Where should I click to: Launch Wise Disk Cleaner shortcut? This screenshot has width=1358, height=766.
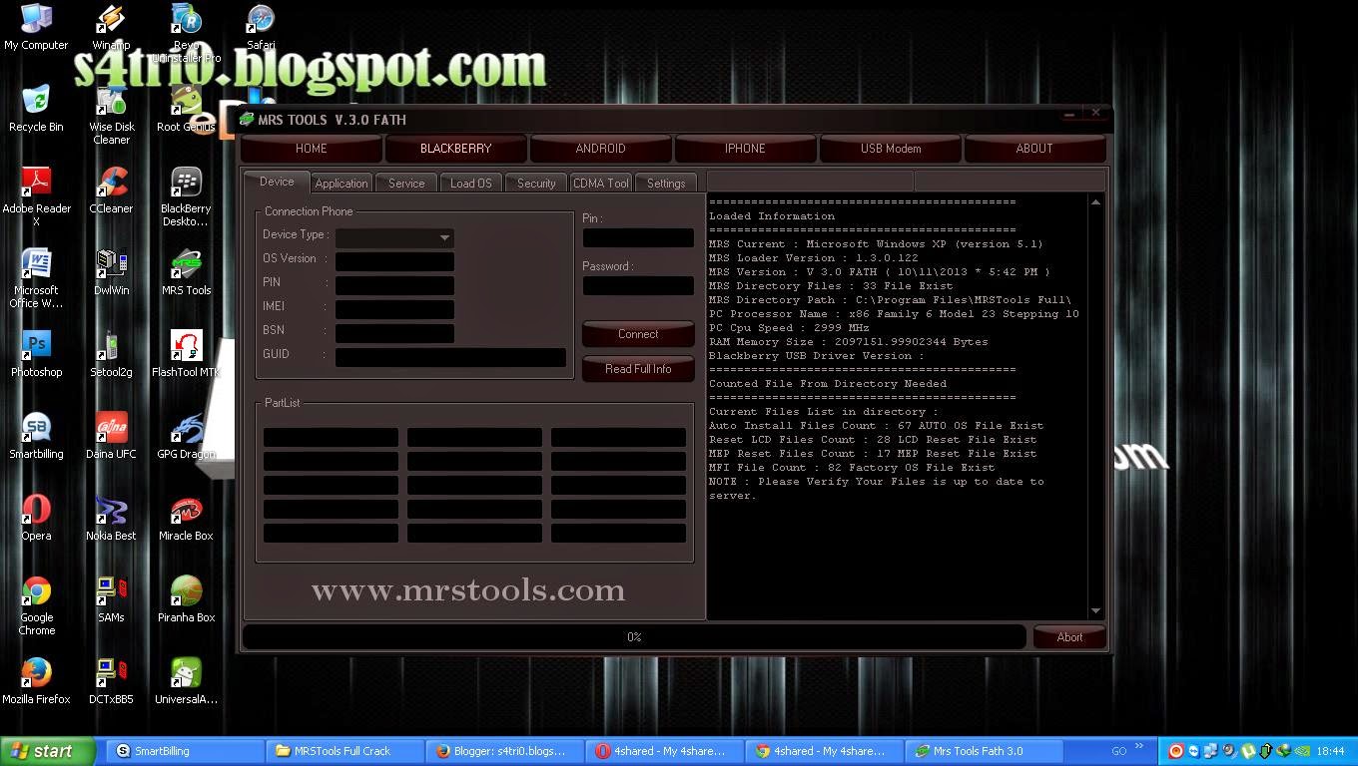click(x=111, y=115)
